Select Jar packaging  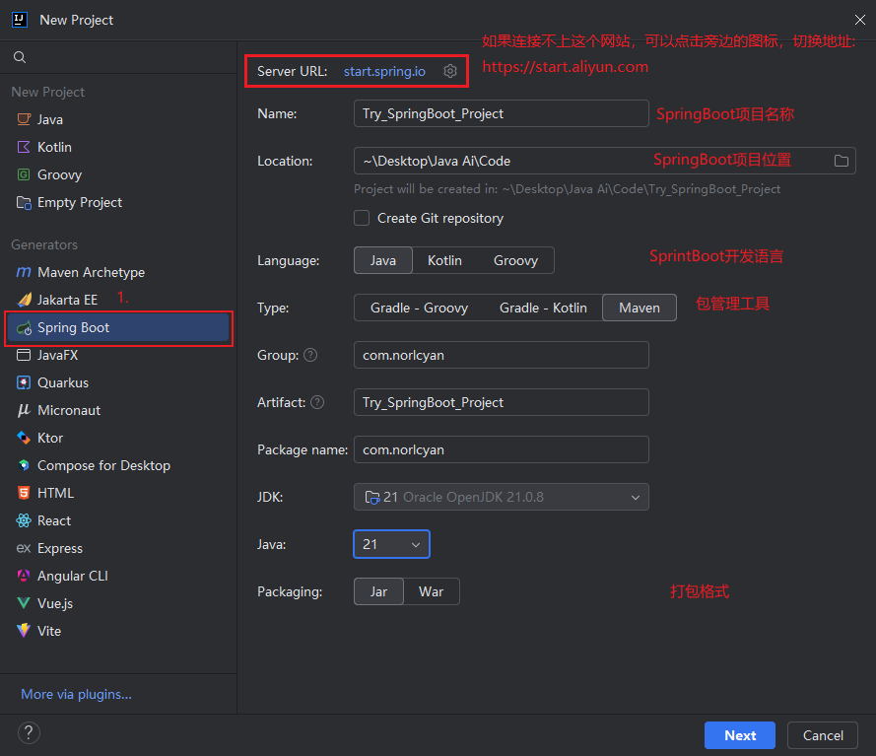[x=378, y=591]
